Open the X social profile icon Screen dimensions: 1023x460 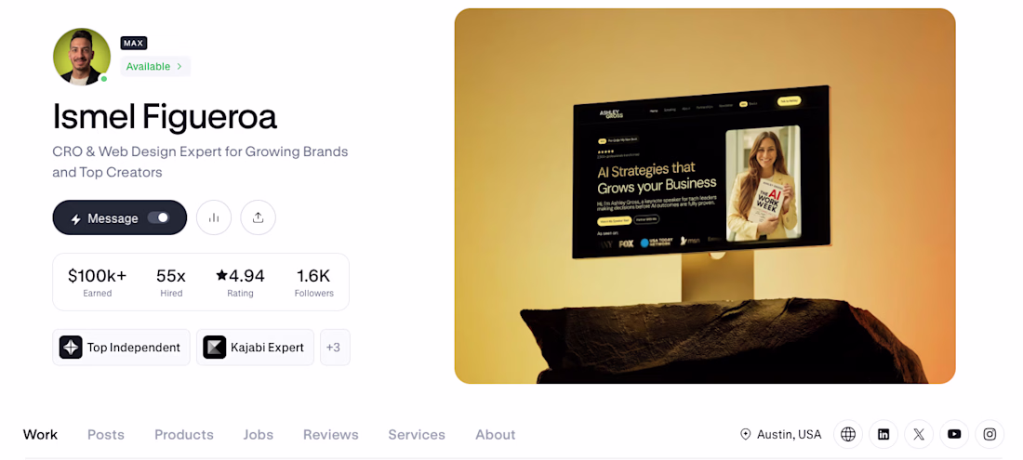919,434
